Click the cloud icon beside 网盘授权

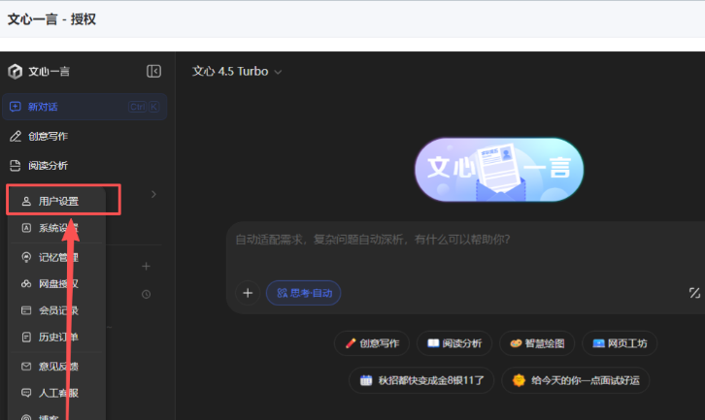[26, 283]
